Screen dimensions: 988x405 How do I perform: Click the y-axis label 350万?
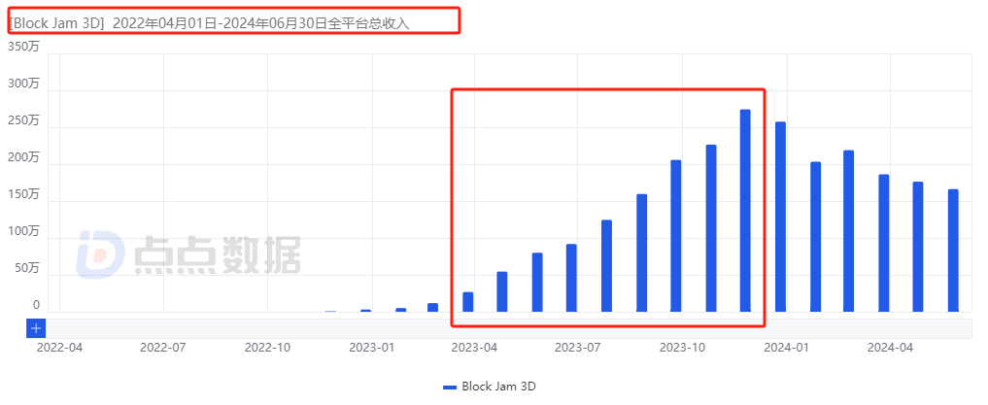(x=24, y=47)
